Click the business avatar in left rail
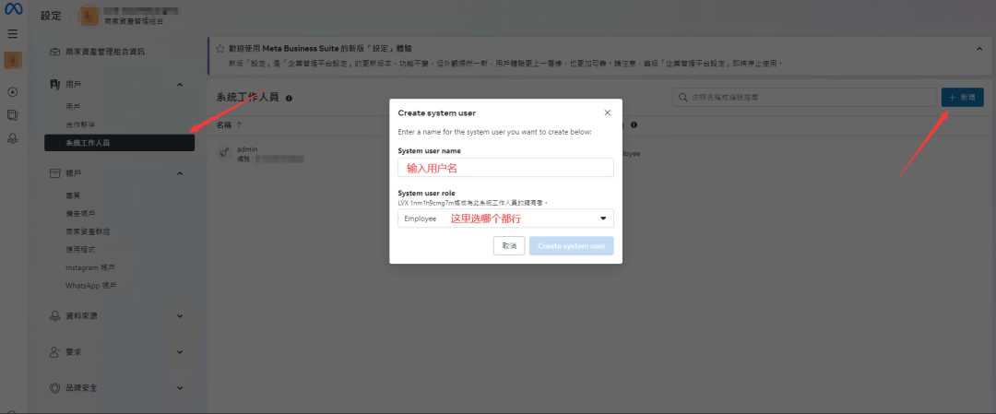The image size is (996, 414). [x=13, y=61]
